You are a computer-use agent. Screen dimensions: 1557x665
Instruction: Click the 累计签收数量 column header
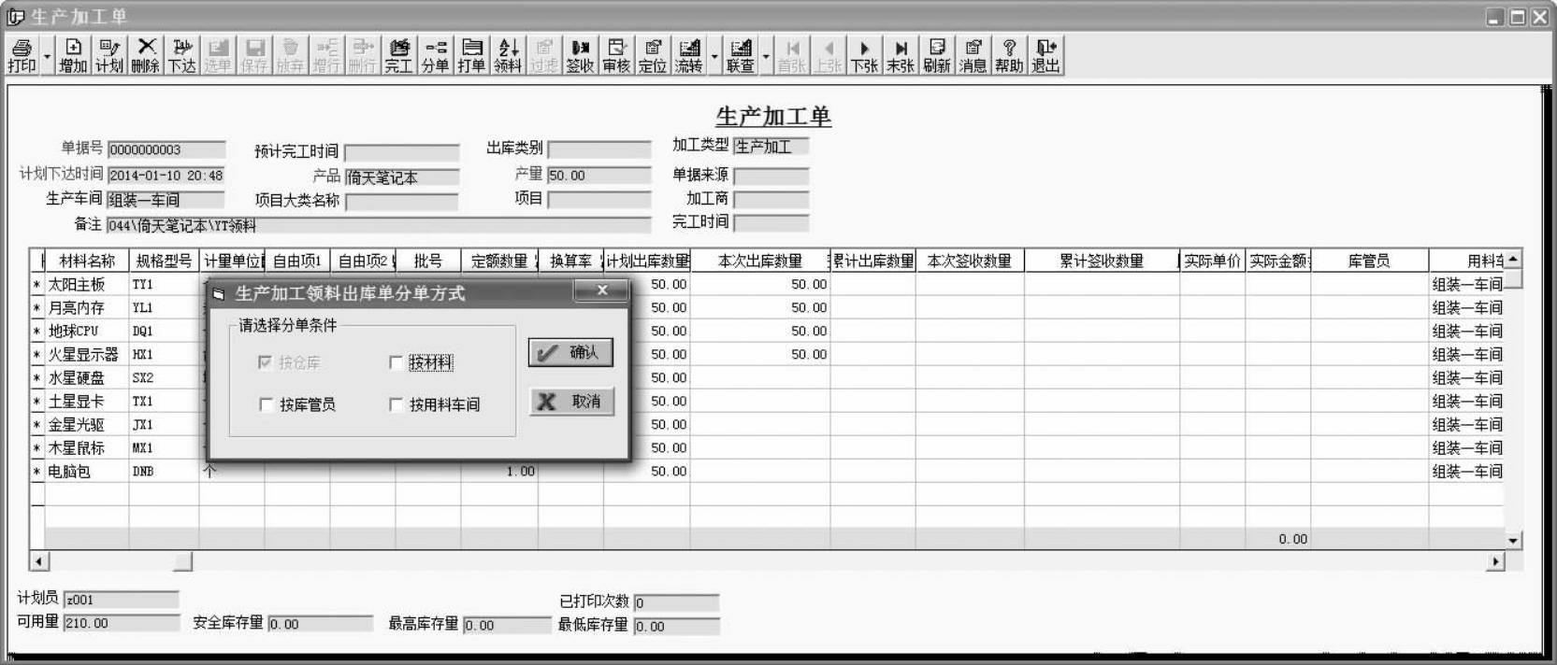point(1102,261)
